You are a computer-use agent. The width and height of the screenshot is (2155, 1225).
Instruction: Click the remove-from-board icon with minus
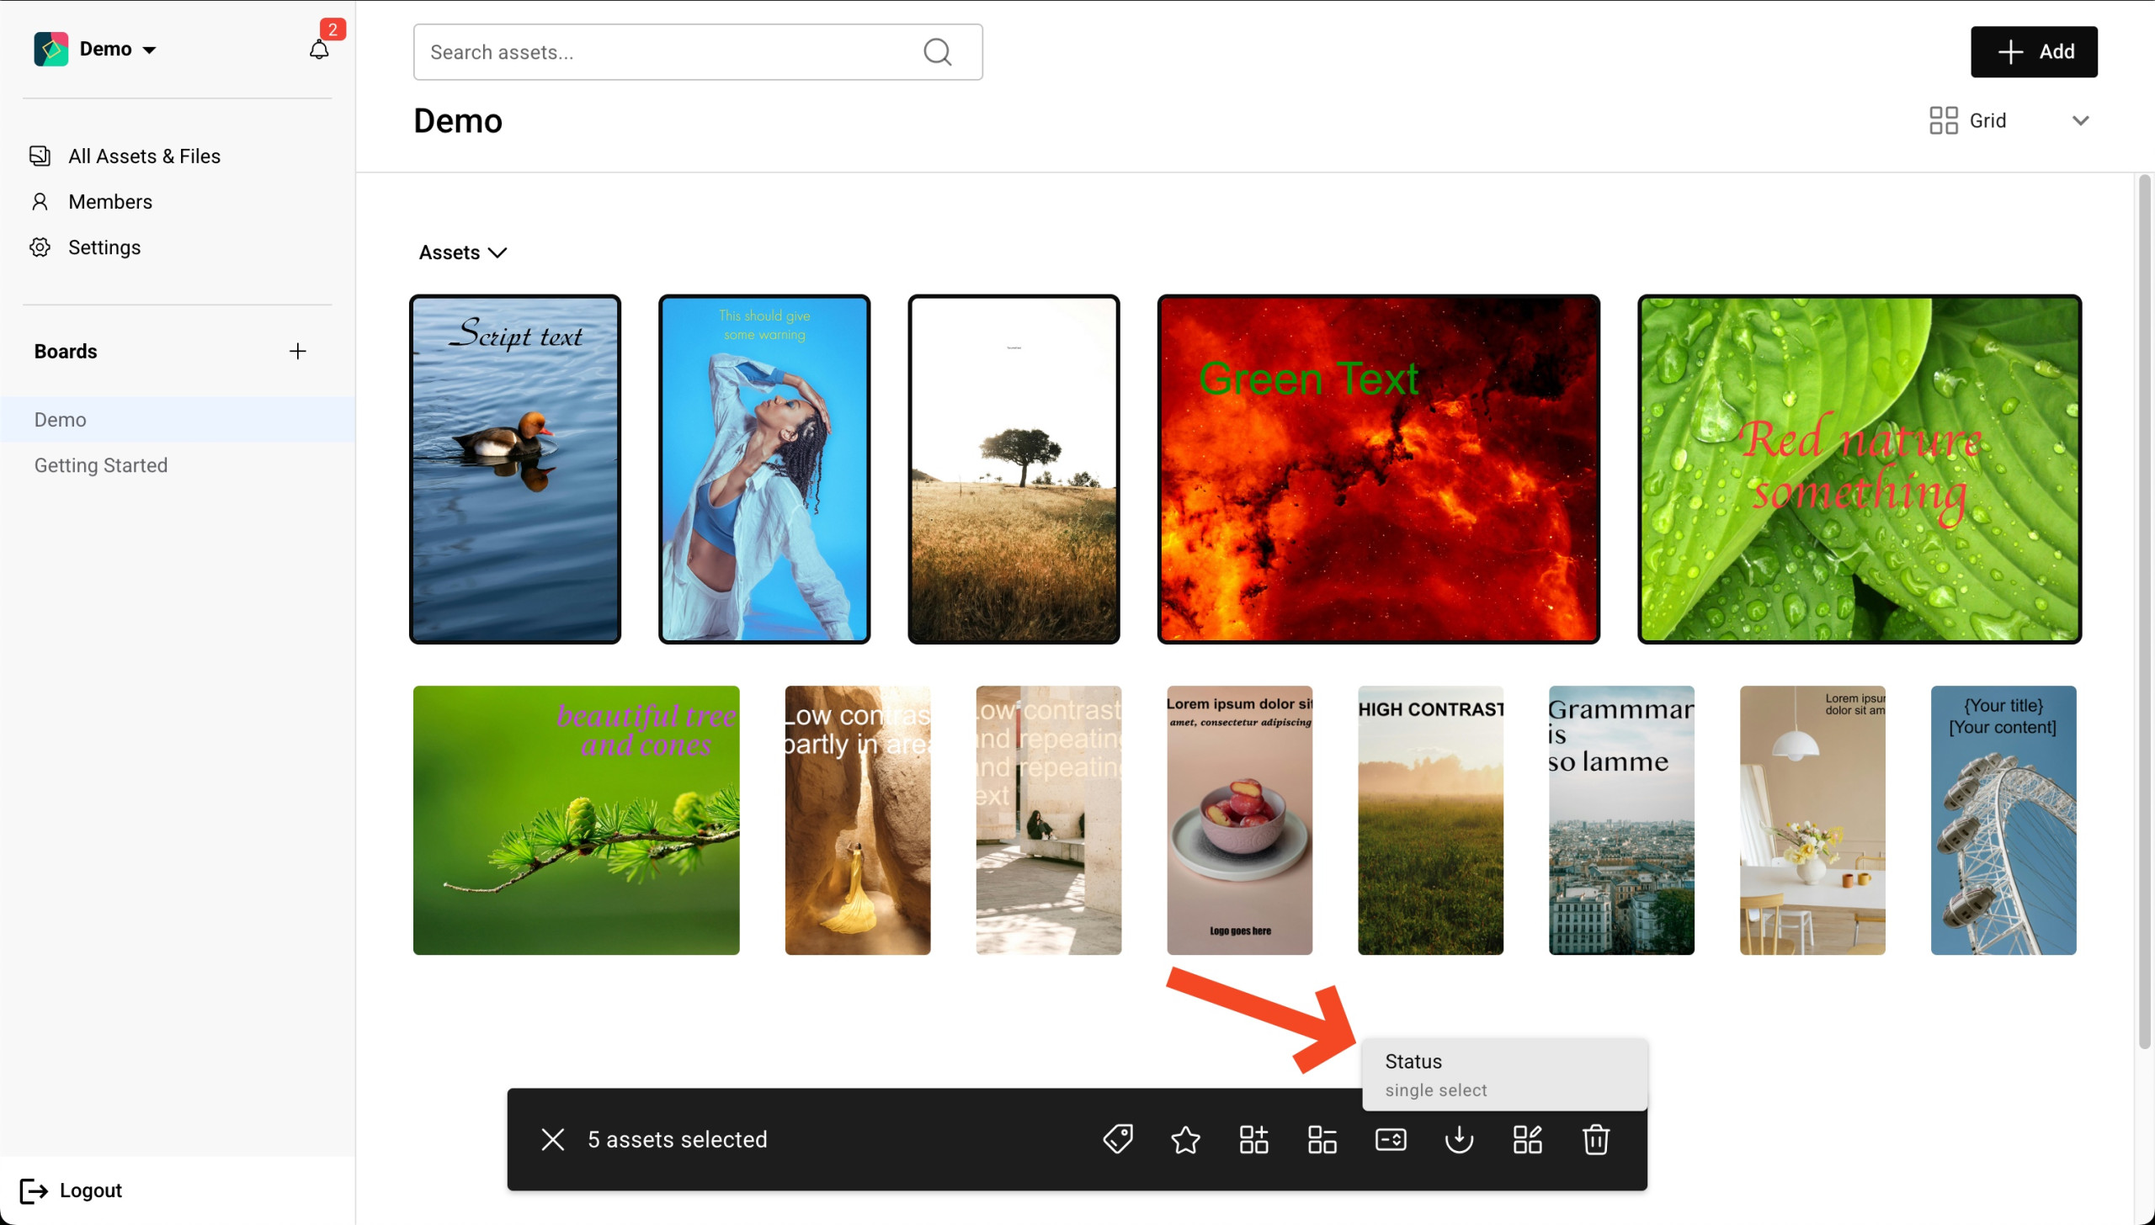tap(1322, 1139)
